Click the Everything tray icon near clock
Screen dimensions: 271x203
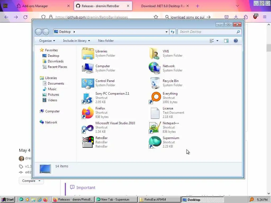[x=252, y=200]
